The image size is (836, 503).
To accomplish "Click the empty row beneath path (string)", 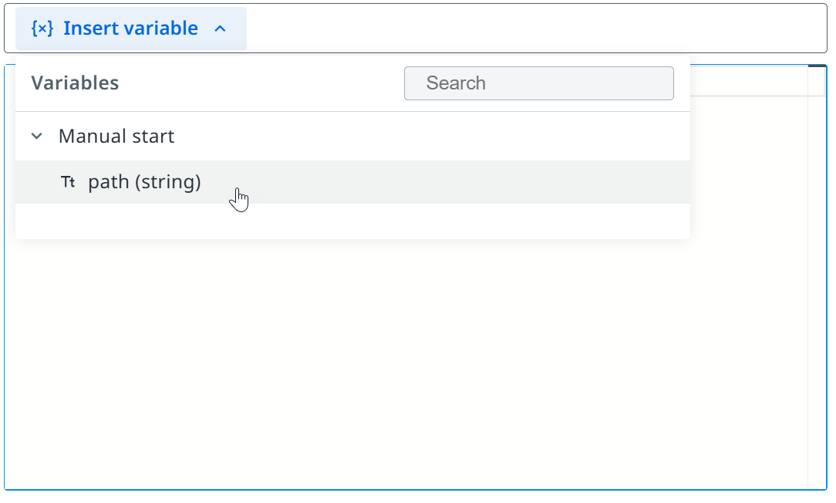I will pyautogui.click(x=352, y=221).
